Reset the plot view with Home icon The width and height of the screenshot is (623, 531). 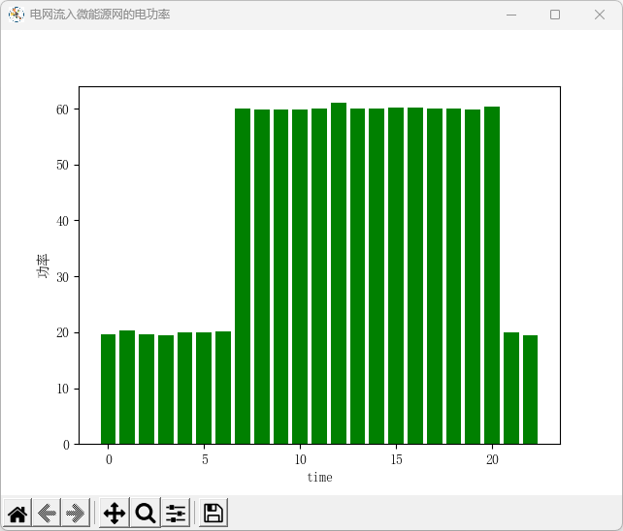pyautogui.click(x=17, y=514)
